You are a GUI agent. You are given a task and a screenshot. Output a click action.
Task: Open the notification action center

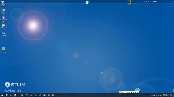tap(171, 95)
